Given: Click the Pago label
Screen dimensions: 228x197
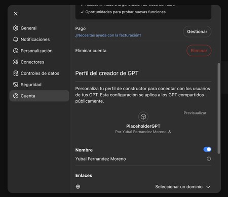Looking at the screenshot, I should pos(81,28).
